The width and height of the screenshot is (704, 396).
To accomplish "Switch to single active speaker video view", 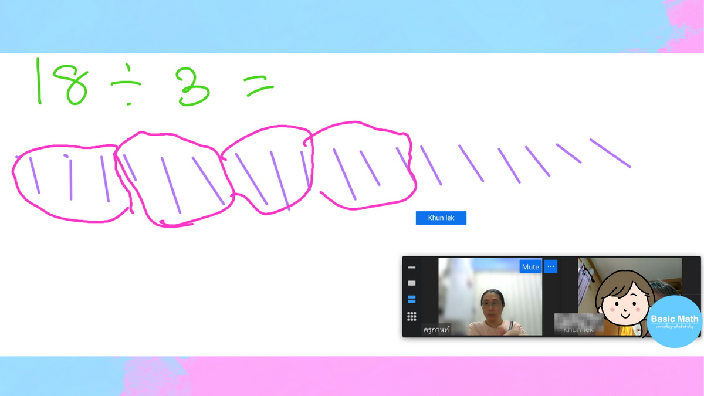I will tap(412, 283).
